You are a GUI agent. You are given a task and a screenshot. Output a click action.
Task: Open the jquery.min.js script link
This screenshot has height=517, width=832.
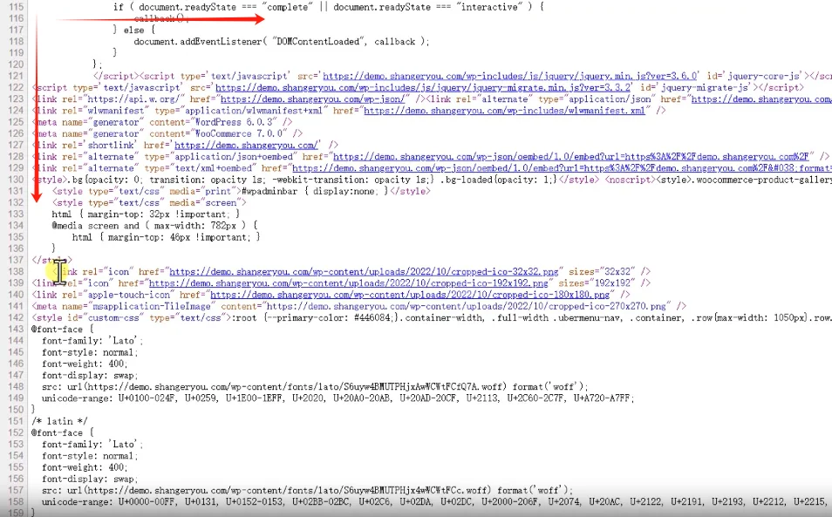pos(510,77)
